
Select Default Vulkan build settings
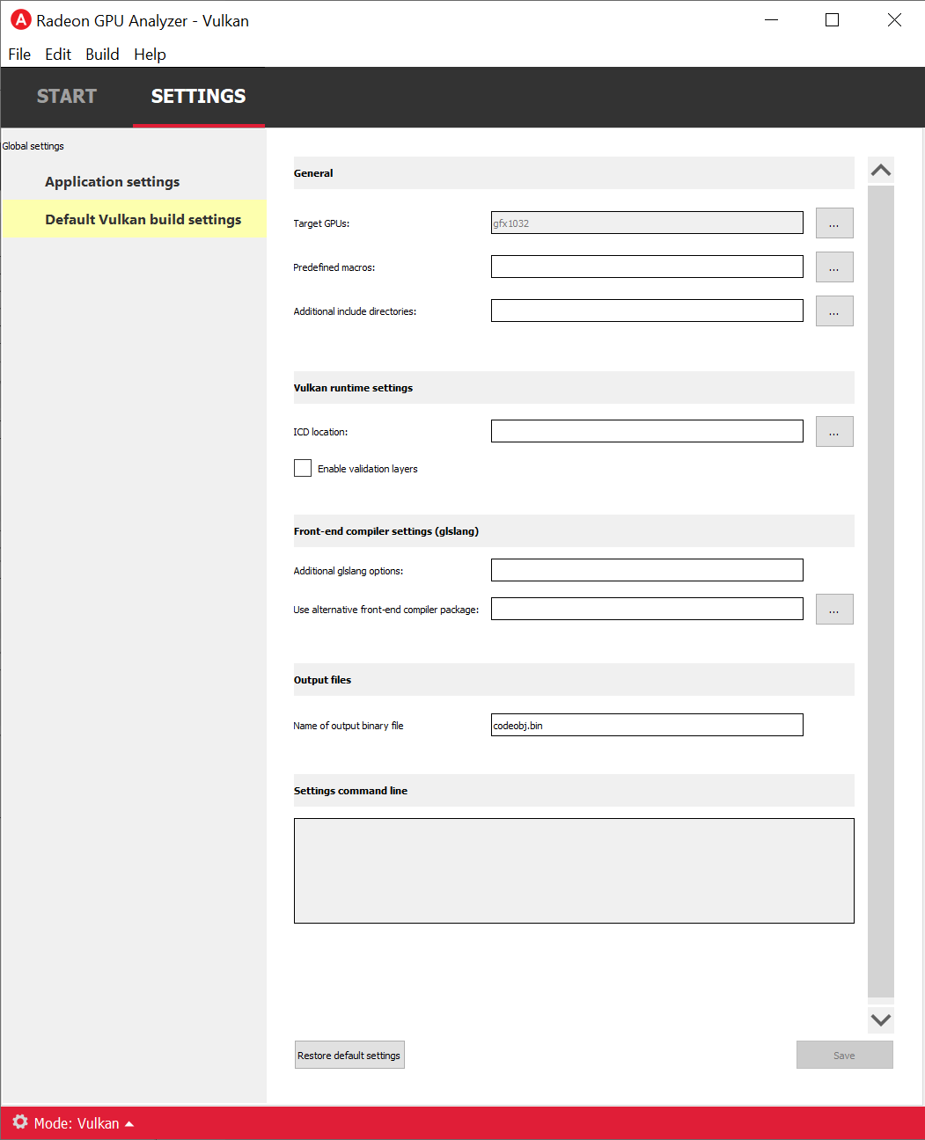click(x=143, y=220)
